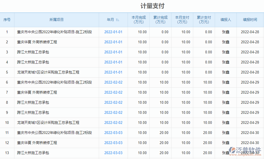Click the 累计支付 (万元) column header

point(204,20)
